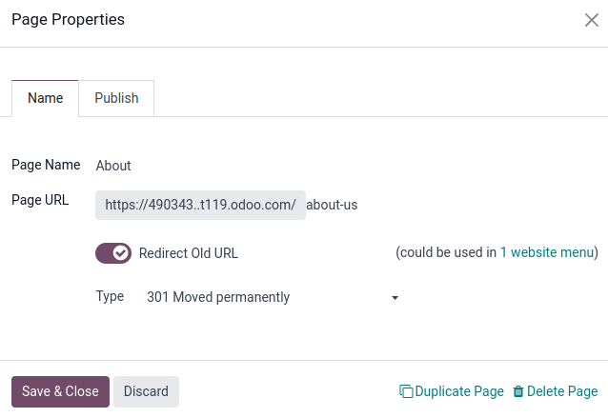Click the duplicate icon beside Duplicate Page
Screen dimensions: 608x418
tap(406, 391)
